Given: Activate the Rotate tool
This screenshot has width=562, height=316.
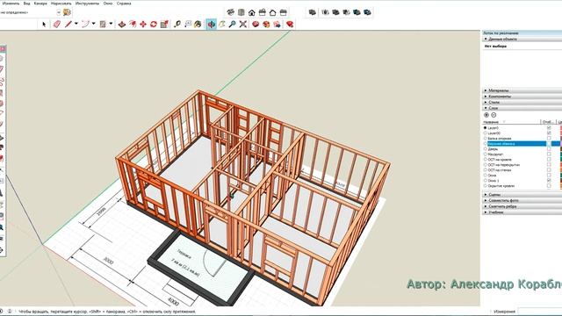Looking at the screenshot, I should click(x=154, y=25).
